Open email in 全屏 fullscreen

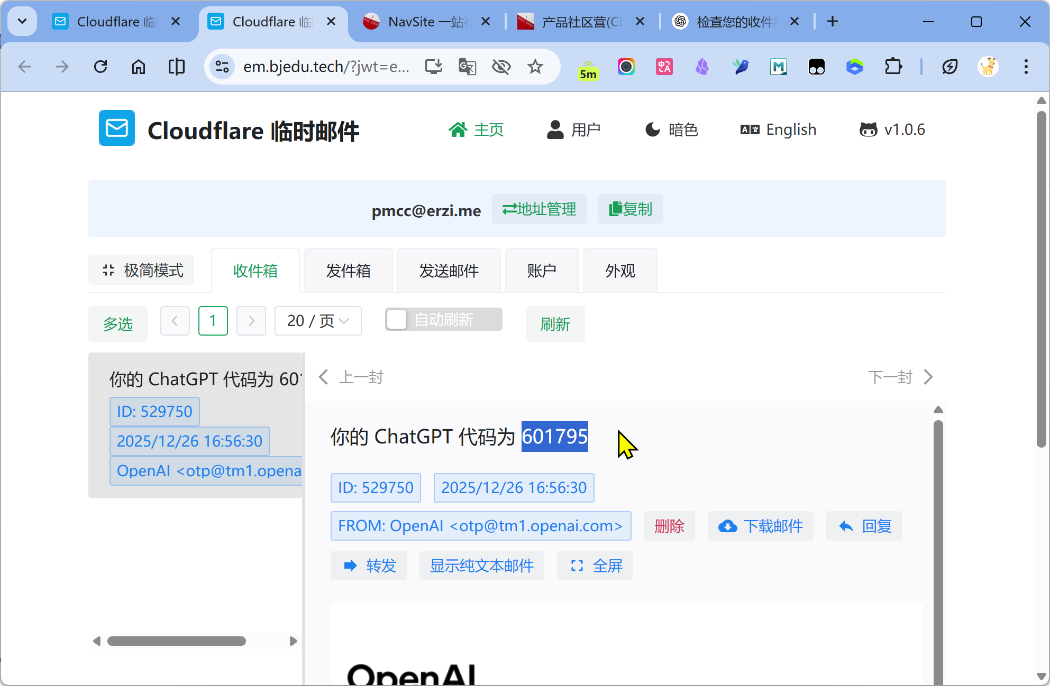[x=595, y=566]
